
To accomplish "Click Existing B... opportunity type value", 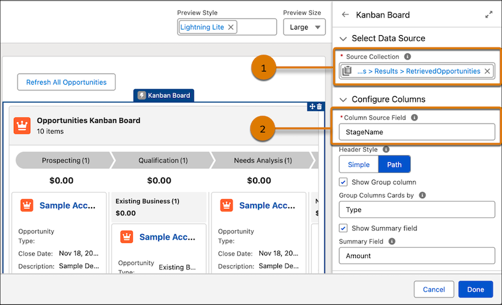I will point(177,267).
